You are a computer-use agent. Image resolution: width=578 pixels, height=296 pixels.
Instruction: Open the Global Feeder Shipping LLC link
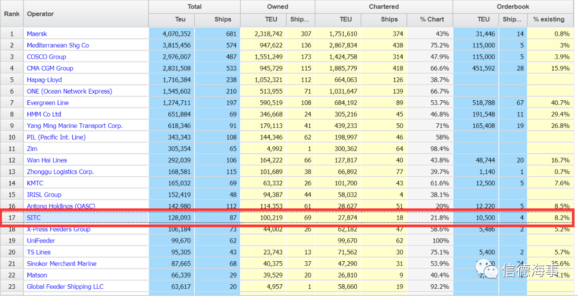65,287
